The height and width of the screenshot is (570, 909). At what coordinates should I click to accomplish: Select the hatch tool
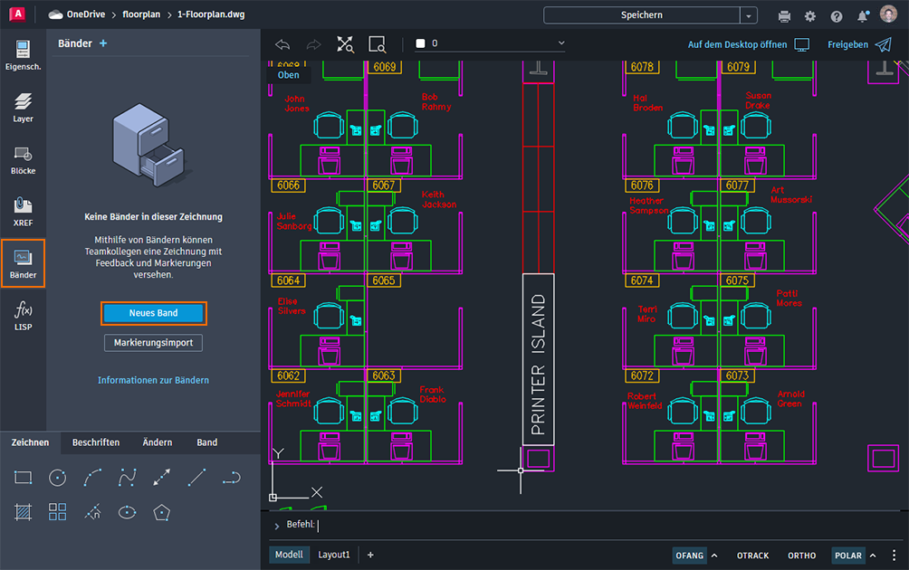coord(24,512)
